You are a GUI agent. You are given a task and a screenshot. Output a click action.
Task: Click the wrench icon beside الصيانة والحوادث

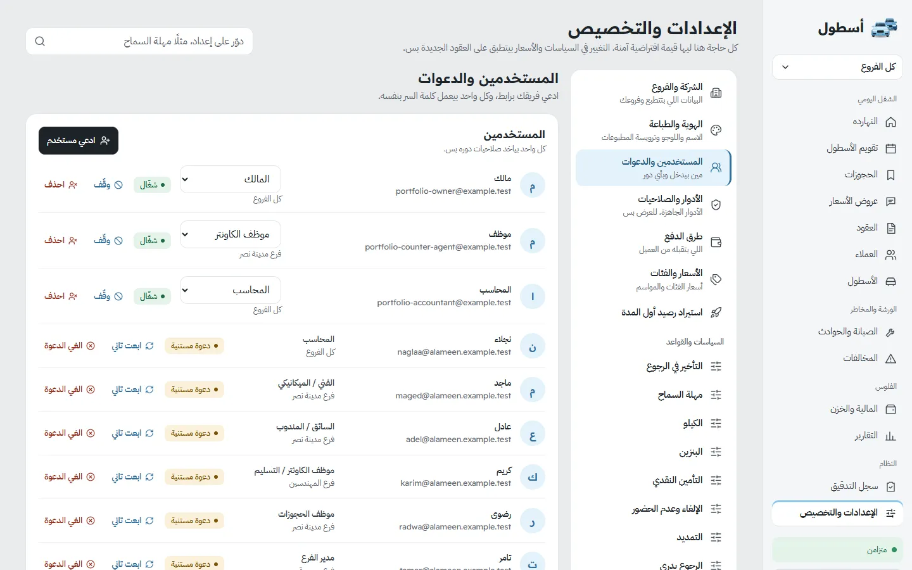[x=890, y=332]
